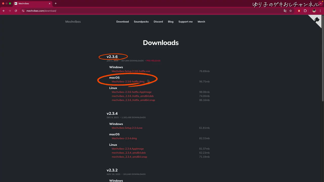
Task: Open Chrome's three-dot menu
Action: (320, 11)
